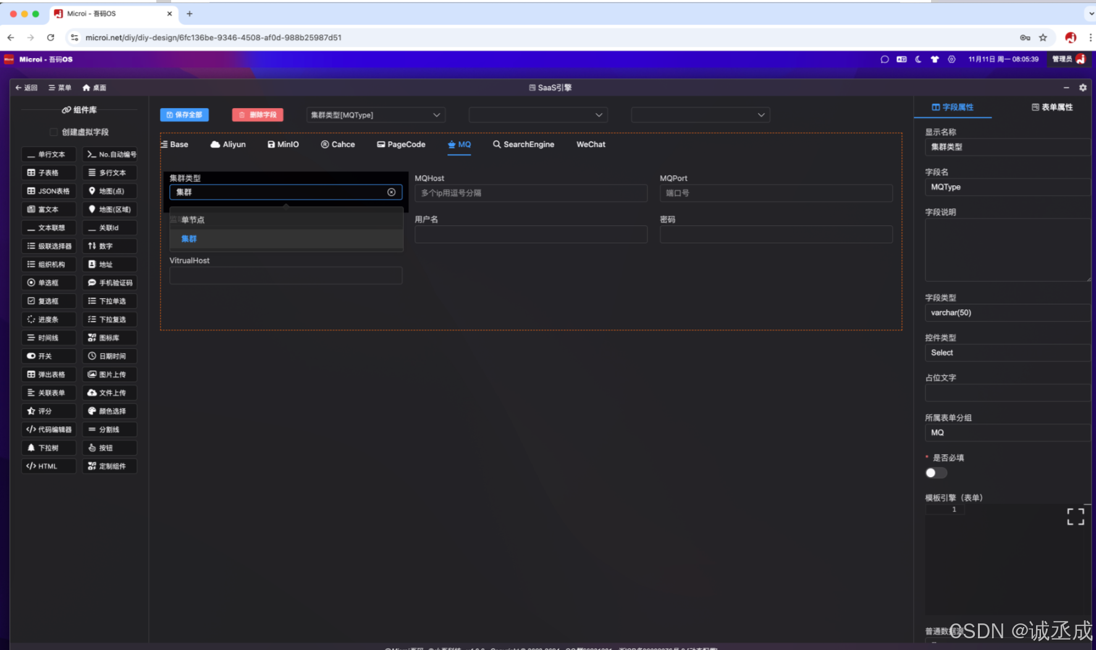The image size is (1096, 650).
Task: Add a 文件上传 component
Action: coord(110,393)
